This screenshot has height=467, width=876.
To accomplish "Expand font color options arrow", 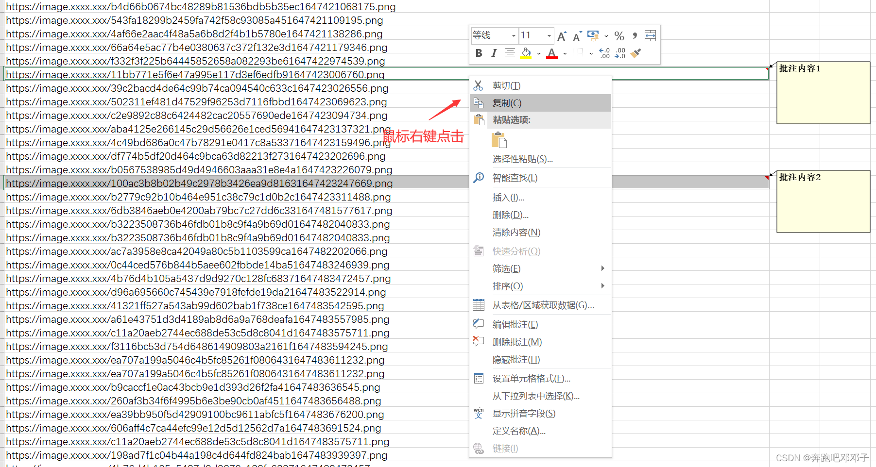I will [x=565, y=53].
